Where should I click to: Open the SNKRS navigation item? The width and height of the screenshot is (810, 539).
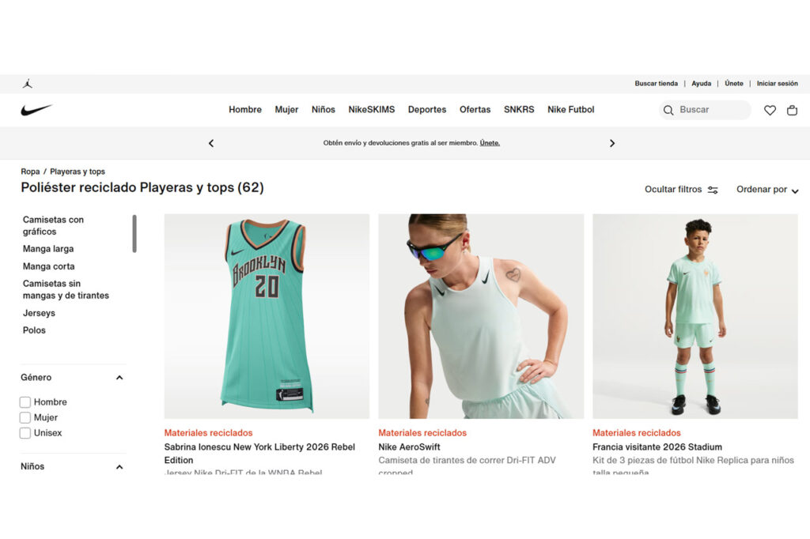tap(519, 109)
